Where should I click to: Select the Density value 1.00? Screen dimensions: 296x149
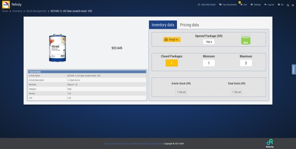tap(69, 94)
